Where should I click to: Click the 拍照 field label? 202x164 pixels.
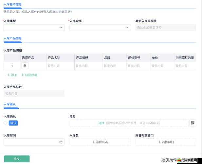(x=73, y=116)
